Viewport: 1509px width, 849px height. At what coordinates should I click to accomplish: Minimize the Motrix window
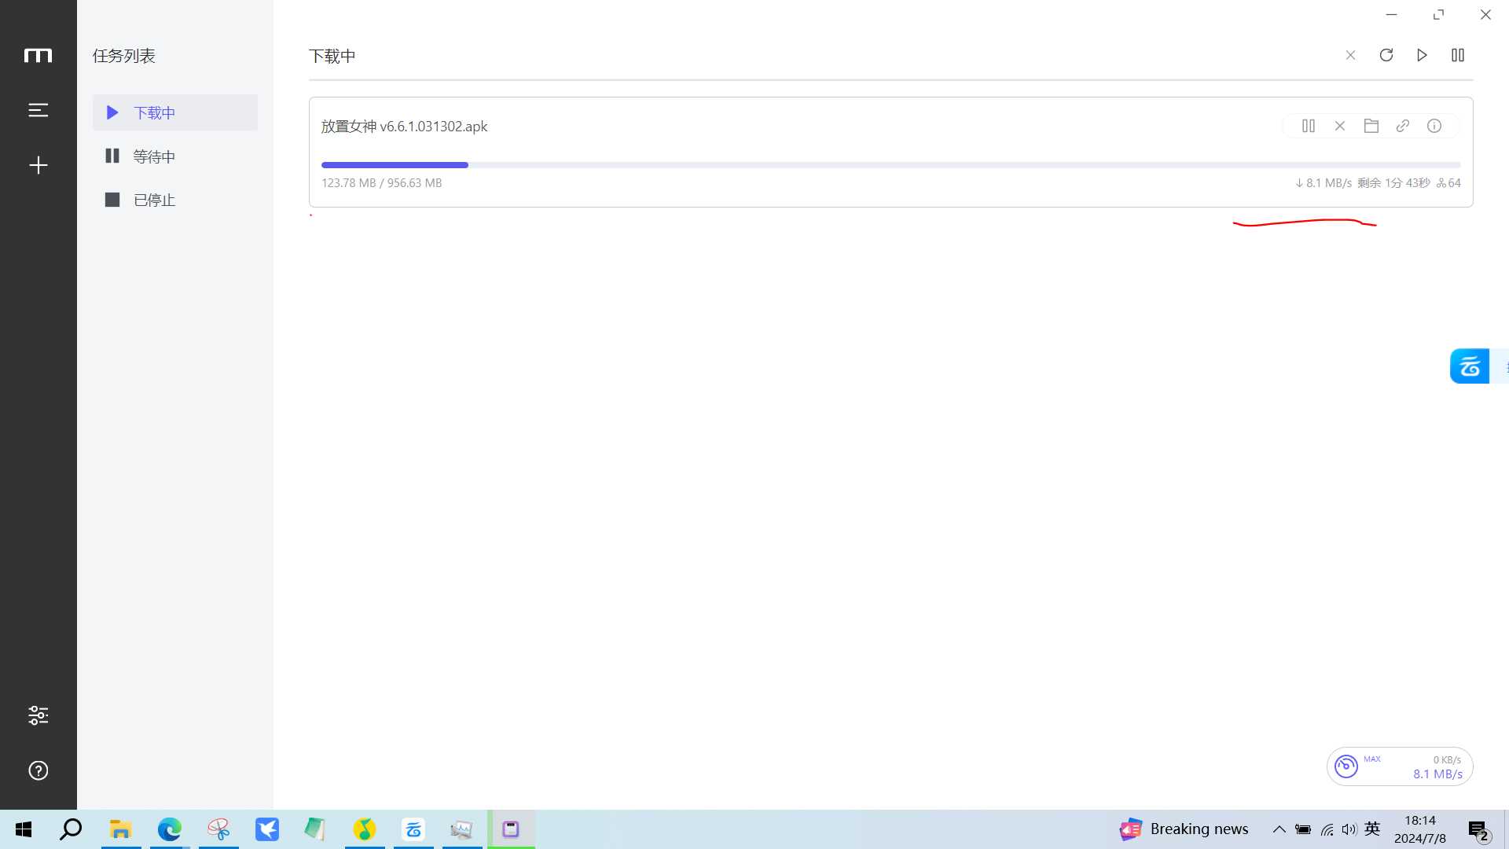[1391, 15]
